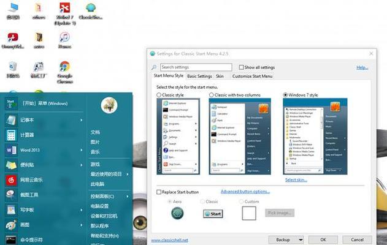
Task: Expand the Word 2013 submenu arrow
Action: coord(81,150)
